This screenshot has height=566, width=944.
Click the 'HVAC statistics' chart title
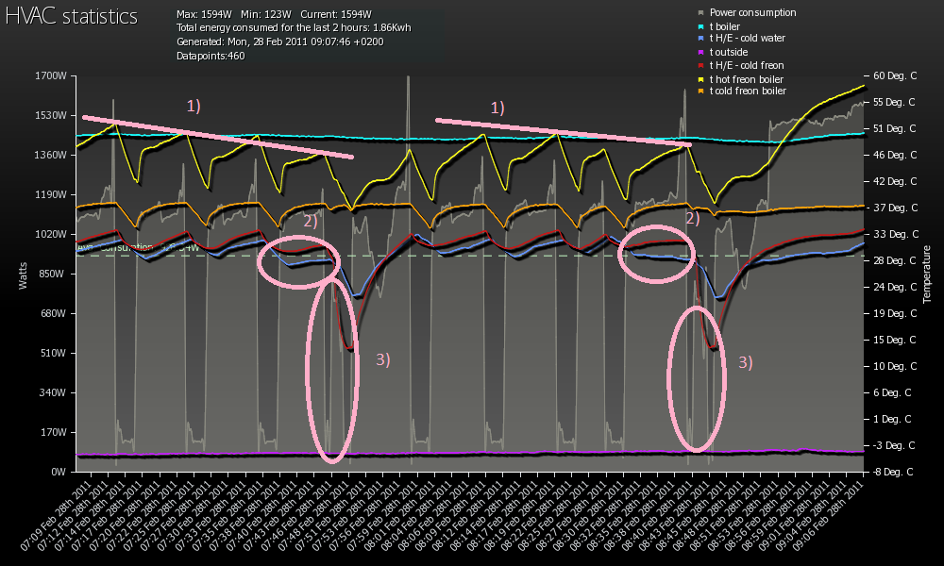click(x=72, y=17)
